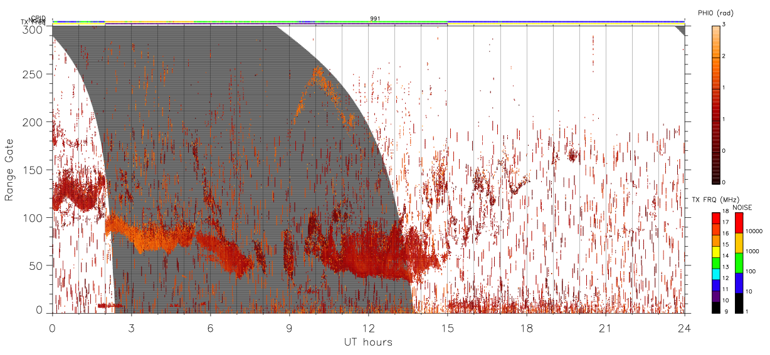Click the '1000' noise scale label
Screen dimensions: 770x355
pyautogui.click(x=753, y=250)
